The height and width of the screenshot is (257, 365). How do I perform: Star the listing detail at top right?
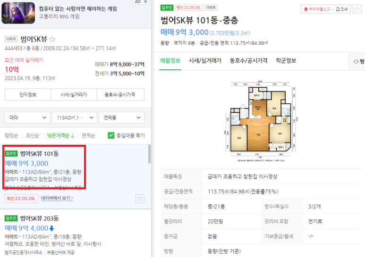tap(357, 9)
